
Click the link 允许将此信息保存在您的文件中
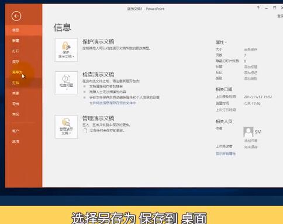[113, 103]
